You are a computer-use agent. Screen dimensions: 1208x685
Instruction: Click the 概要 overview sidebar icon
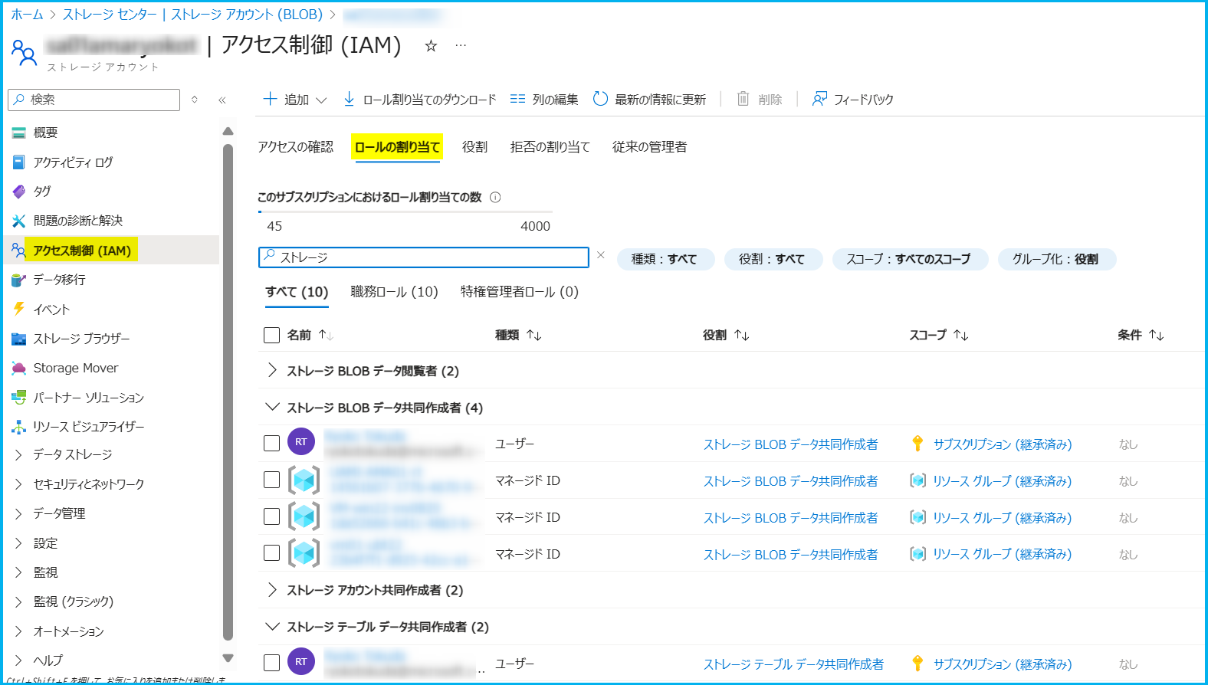pos(19,133)
